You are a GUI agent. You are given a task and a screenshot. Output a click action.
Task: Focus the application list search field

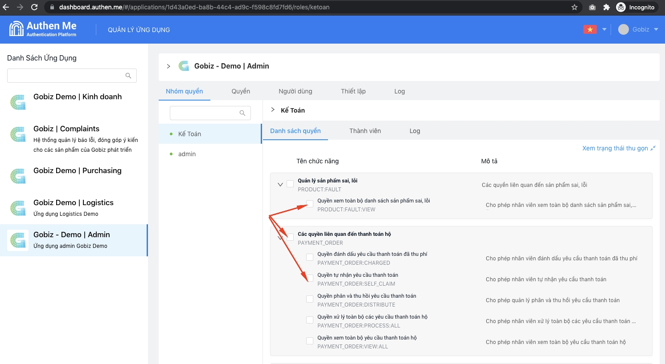point(67,76)
